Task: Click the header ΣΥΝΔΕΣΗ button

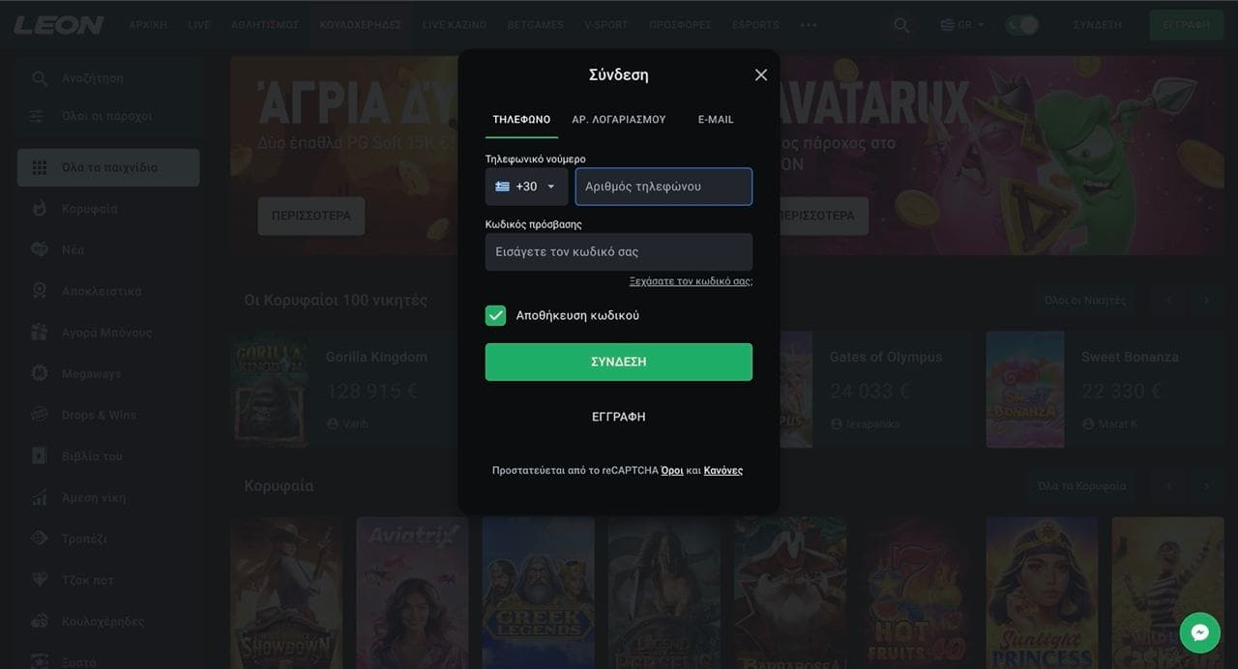Action: point(1098,25)
